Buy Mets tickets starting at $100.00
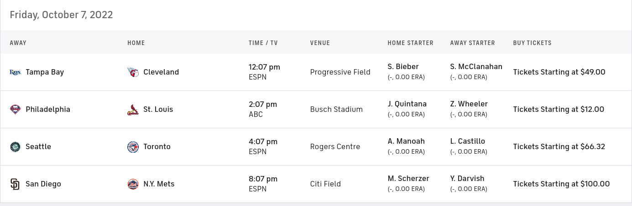The height and width of the screenshot is (206, 632). tap(561, 184)
